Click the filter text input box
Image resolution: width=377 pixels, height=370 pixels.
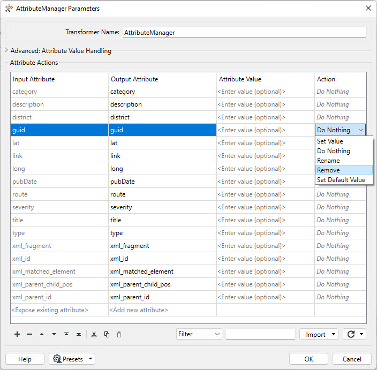point(260,334)
